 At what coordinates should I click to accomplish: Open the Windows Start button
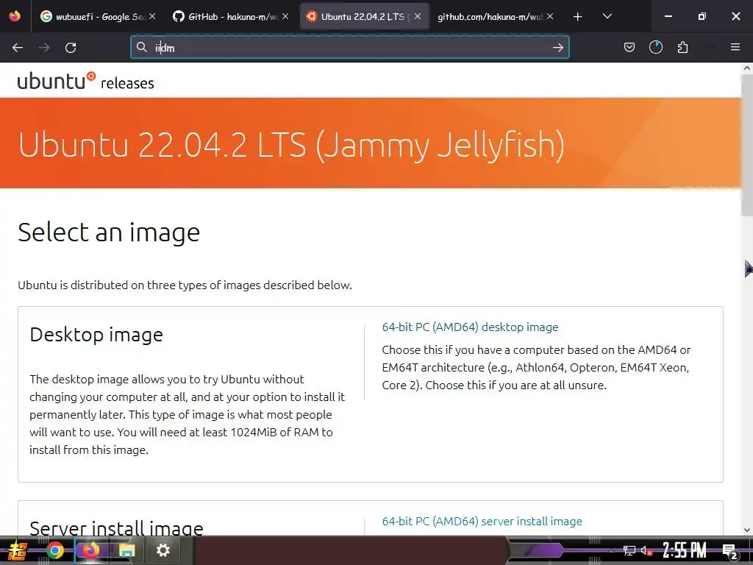tap(18, 550)
